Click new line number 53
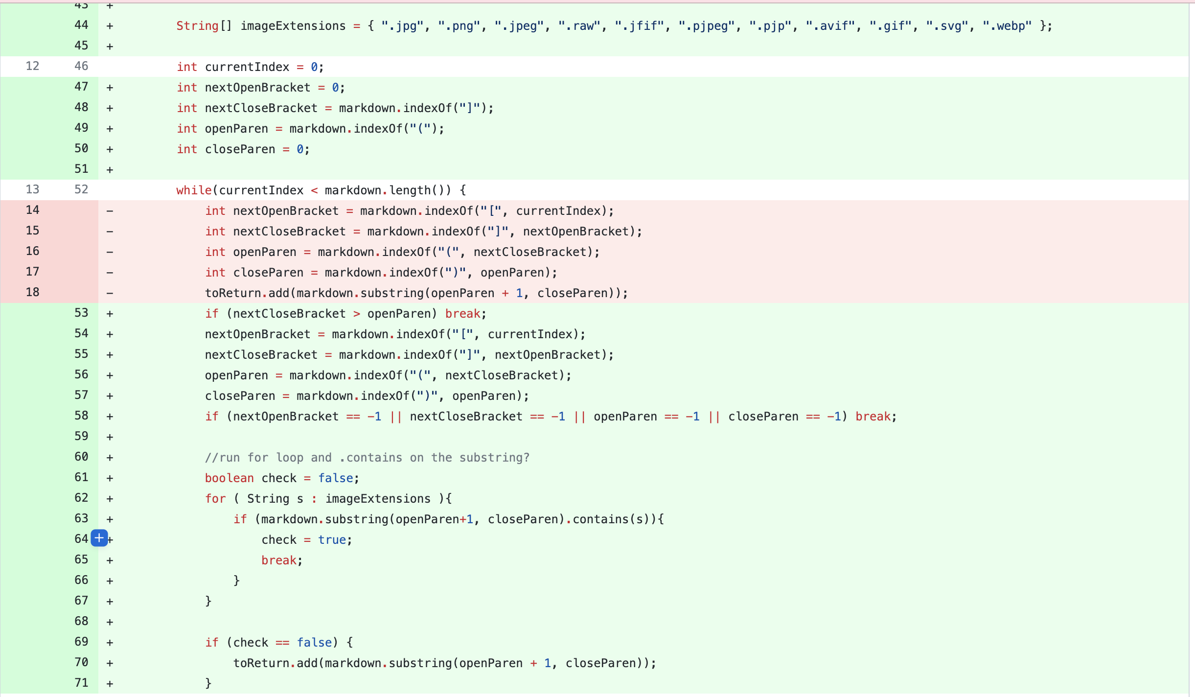 point(81,313)
